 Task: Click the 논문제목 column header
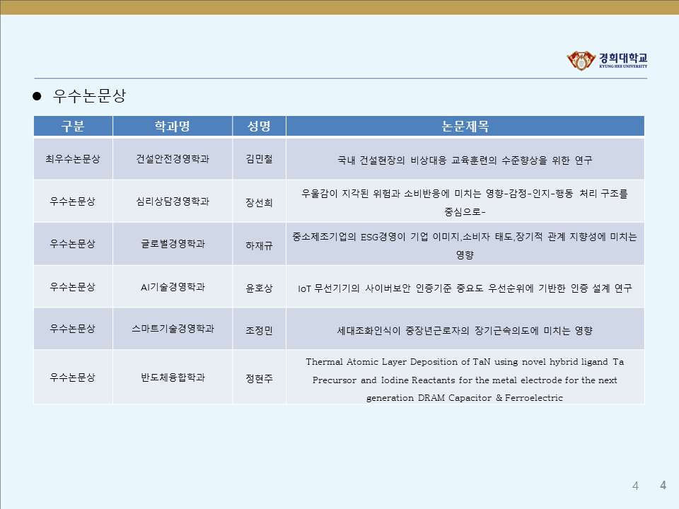tap(465, 127)
